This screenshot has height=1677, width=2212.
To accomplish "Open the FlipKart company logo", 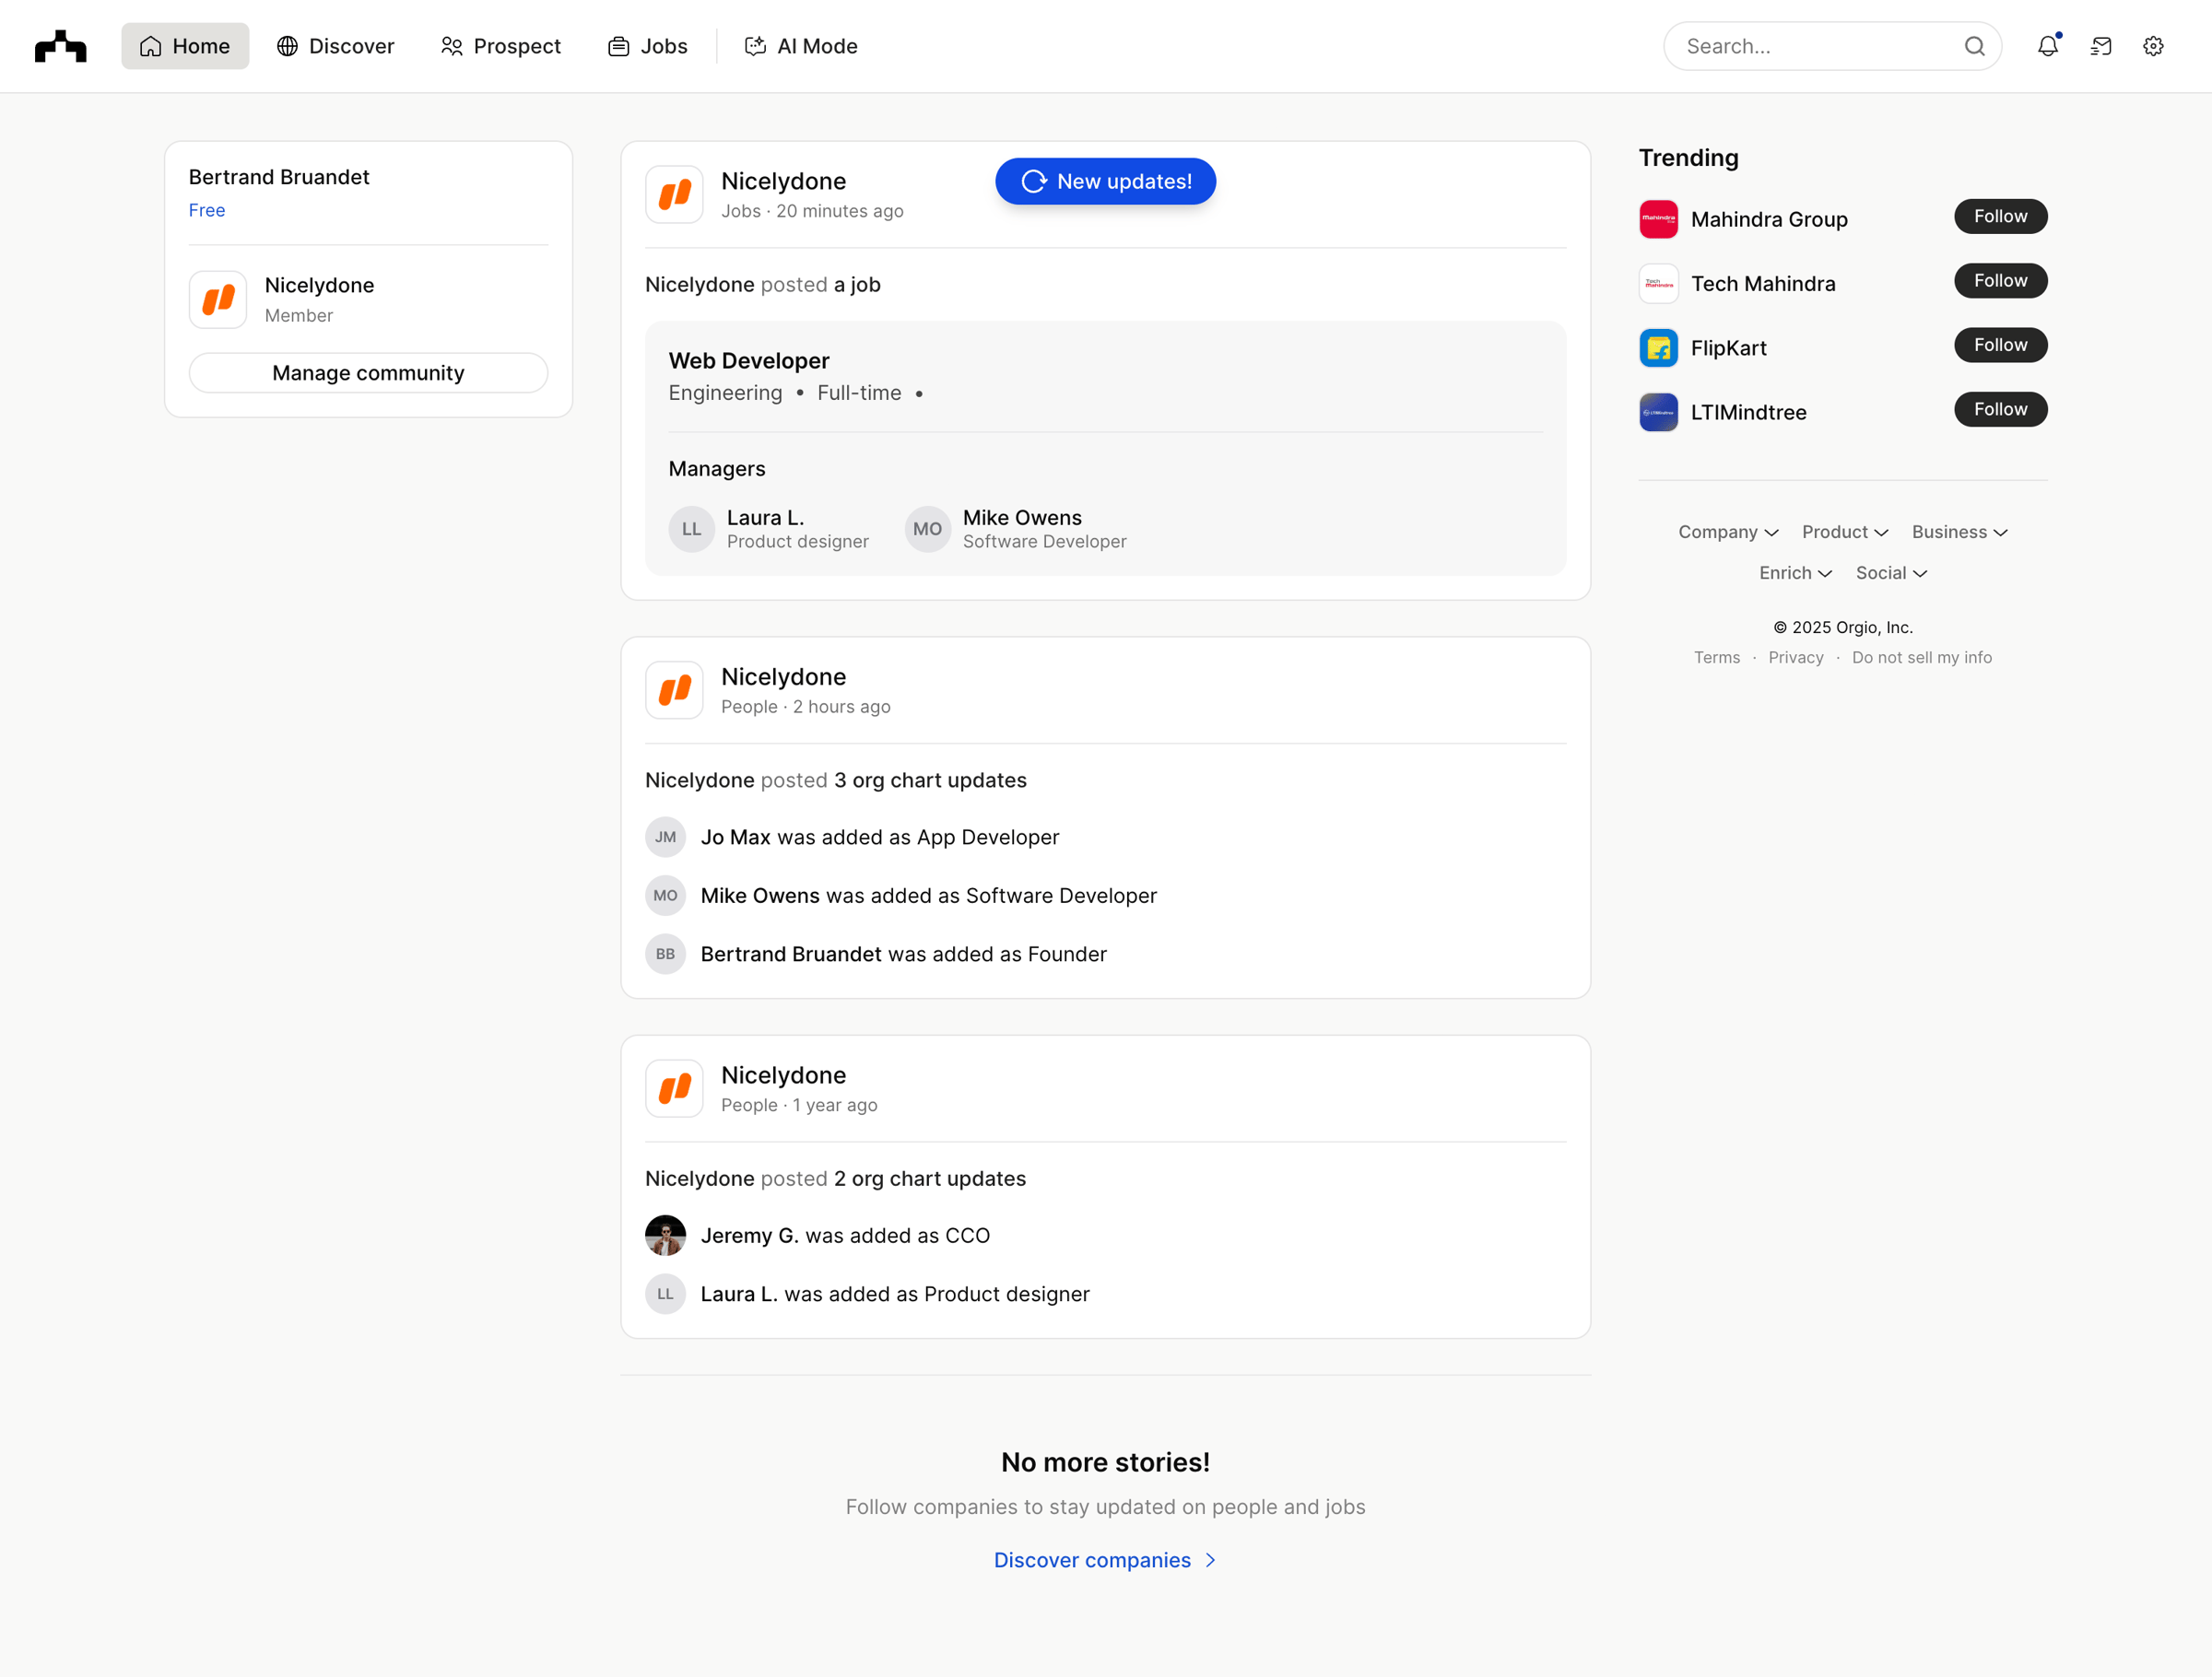I will (x=1658, y=348).
